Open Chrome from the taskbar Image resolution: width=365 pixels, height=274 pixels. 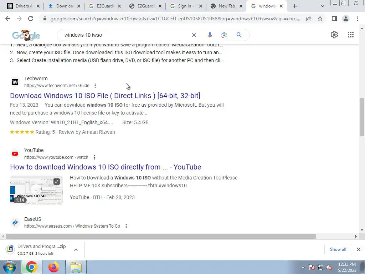point(32,267)
